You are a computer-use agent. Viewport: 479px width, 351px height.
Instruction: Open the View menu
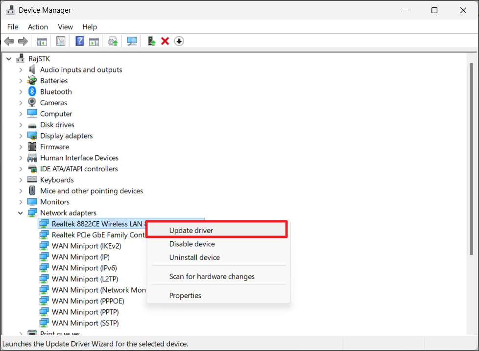(x=65, y=27)
